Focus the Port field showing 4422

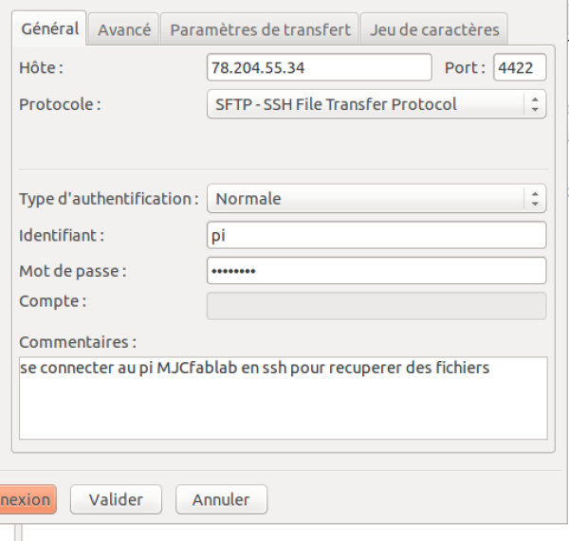[519, 68]
